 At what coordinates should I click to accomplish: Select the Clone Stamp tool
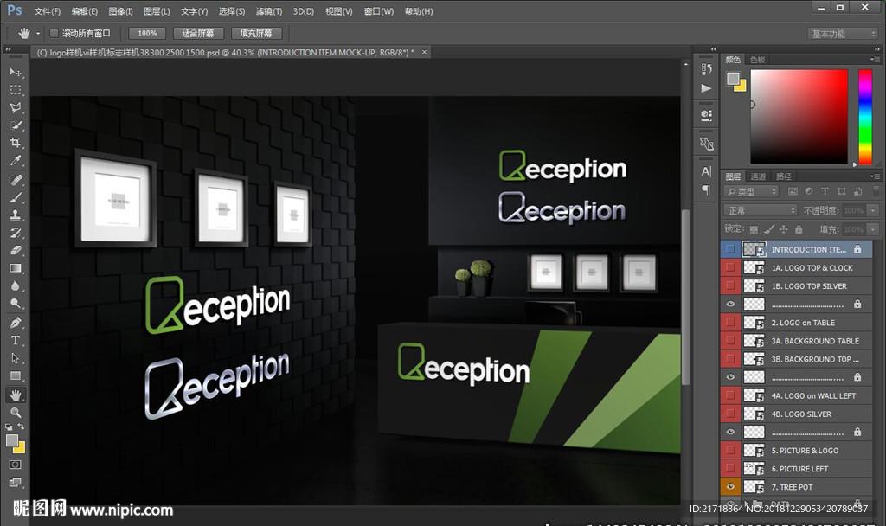point(16,215)
